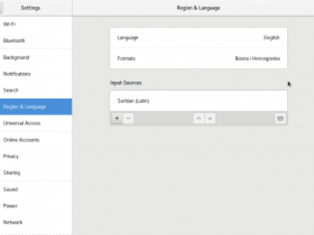The width and height of the screenshot is (314, 235).
Task: Open Formats row showing Bosna i Hercegovina
Action: (x=198, y=58)
